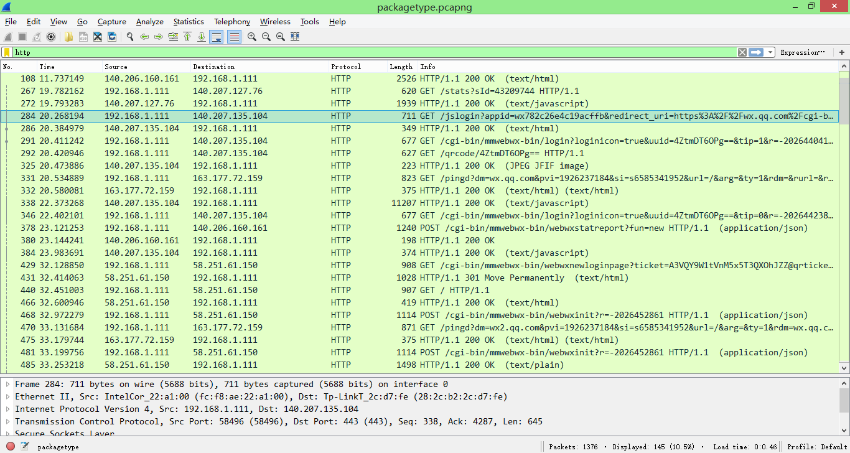Clear the display filter with X button
This screenshot has height=453, width=850.
pyautogui.click(x=742, y=52)
